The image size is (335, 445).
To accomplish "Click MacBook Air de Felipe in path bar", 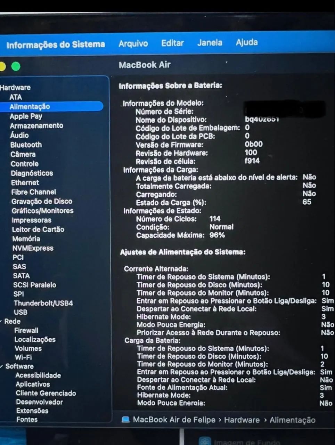I will (x=174, y=420).
